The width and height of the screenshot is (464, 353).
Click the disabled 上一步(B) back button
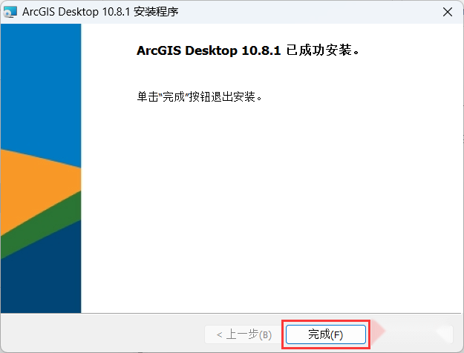coord(244,334)
